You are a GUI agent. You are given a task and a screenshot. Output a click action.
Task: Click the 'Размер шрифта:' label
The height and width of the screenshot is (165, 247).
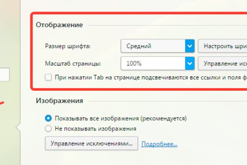[x=67, y=46]
